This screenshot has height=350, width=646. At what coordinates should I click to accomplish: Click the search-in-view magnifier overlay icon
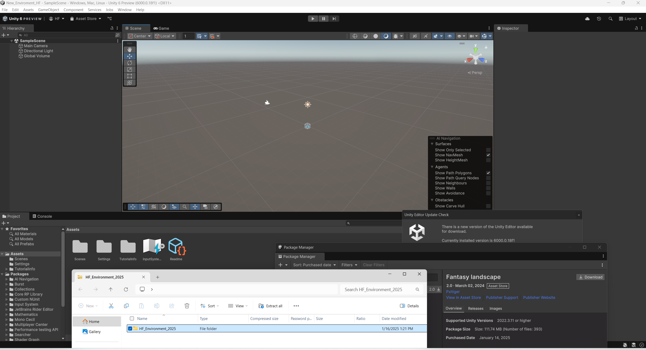(185, 207)
